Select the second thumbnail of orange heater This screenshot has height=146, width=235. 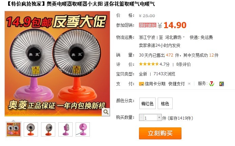(31, 129)
